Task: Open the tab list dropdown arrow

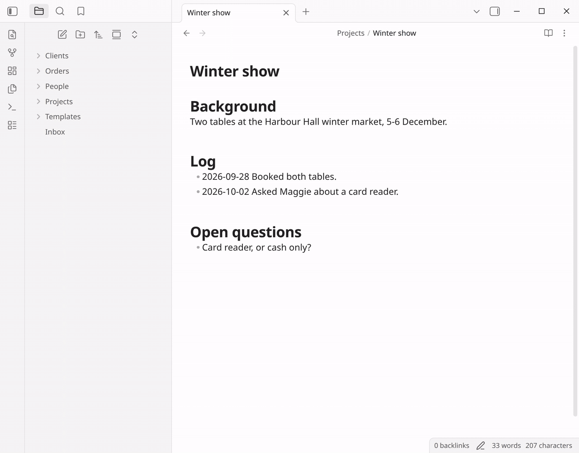Action: pos(476,12)
